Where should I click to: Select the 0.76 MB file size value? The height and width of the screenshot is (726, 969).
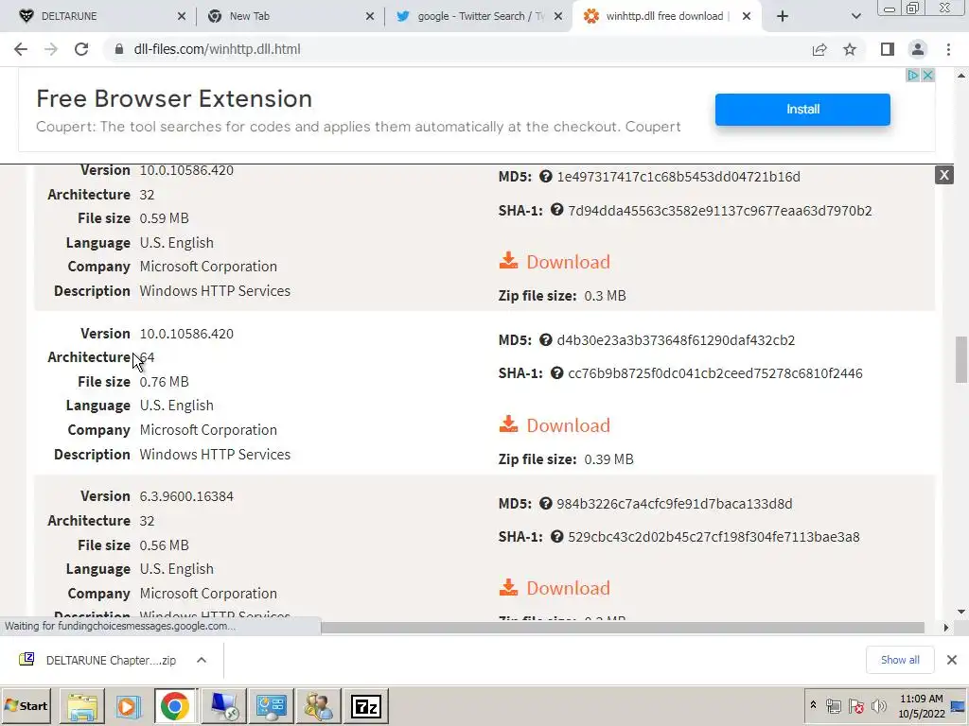click(x=164, y=382)
